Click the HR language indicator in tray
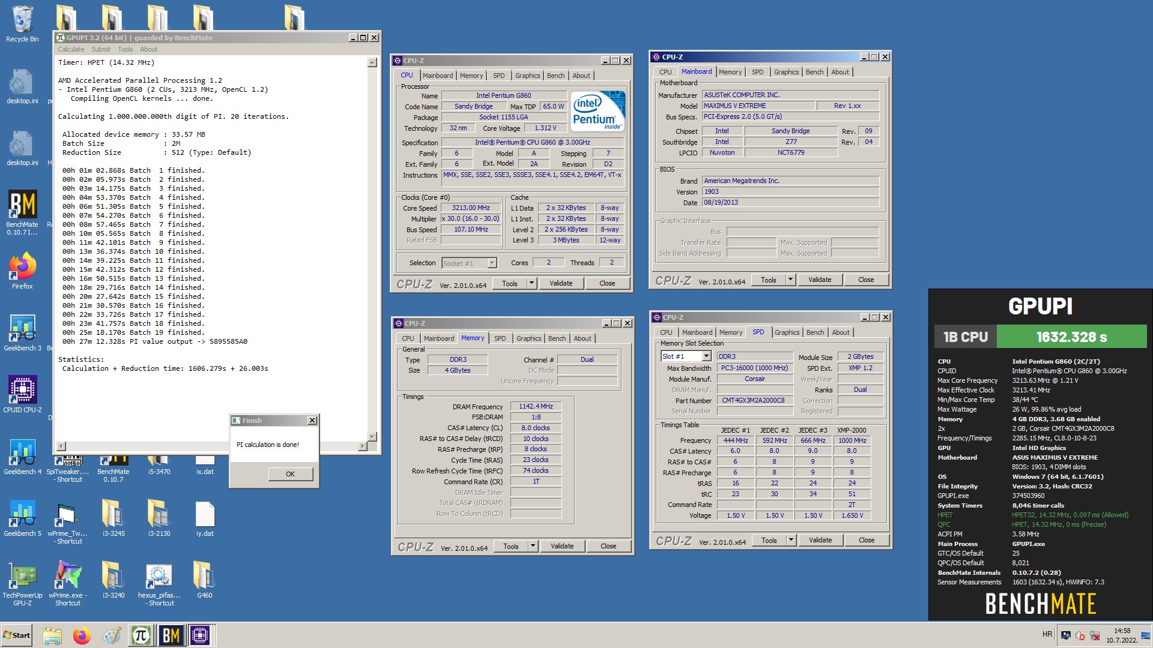 pos(1047,634)
